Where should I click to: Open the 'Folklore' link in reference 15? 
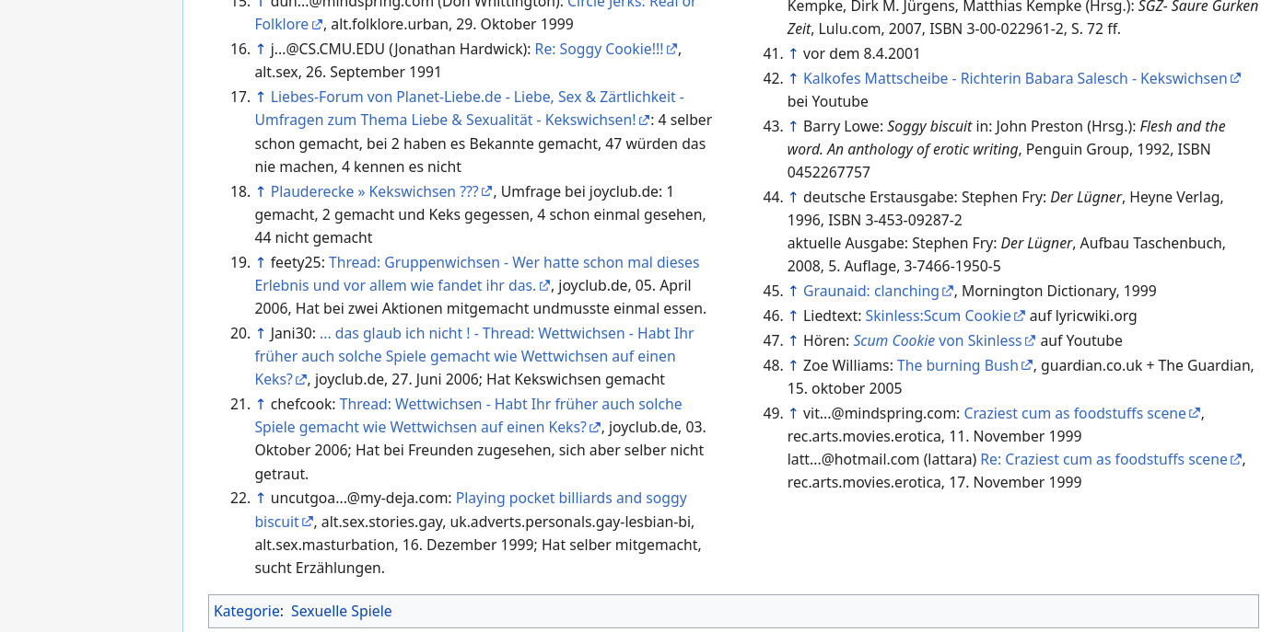click(x=289, y=25)
